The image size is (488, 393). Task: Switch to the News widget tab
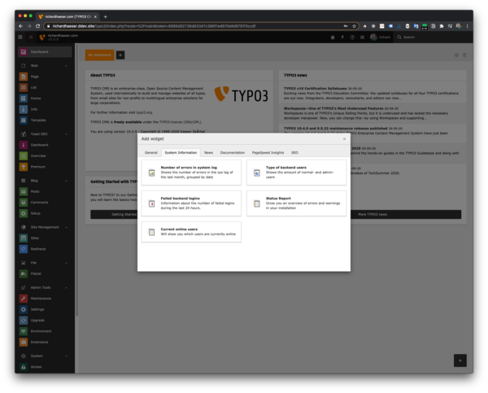(x=208, y=153)
